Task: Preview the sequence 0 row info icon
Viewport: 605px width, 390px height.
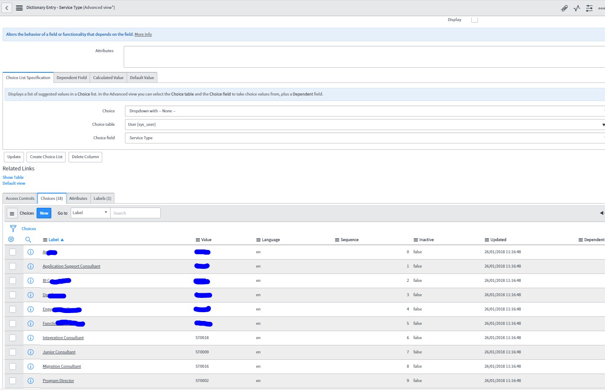Action: (x=30, y=252)
